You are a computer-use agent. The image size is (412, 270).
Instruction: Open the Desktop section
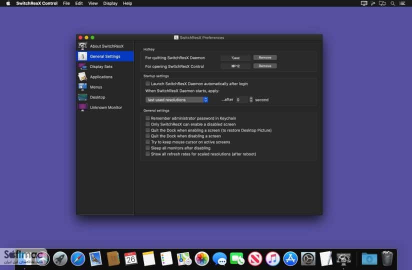(x=105, y=97)
